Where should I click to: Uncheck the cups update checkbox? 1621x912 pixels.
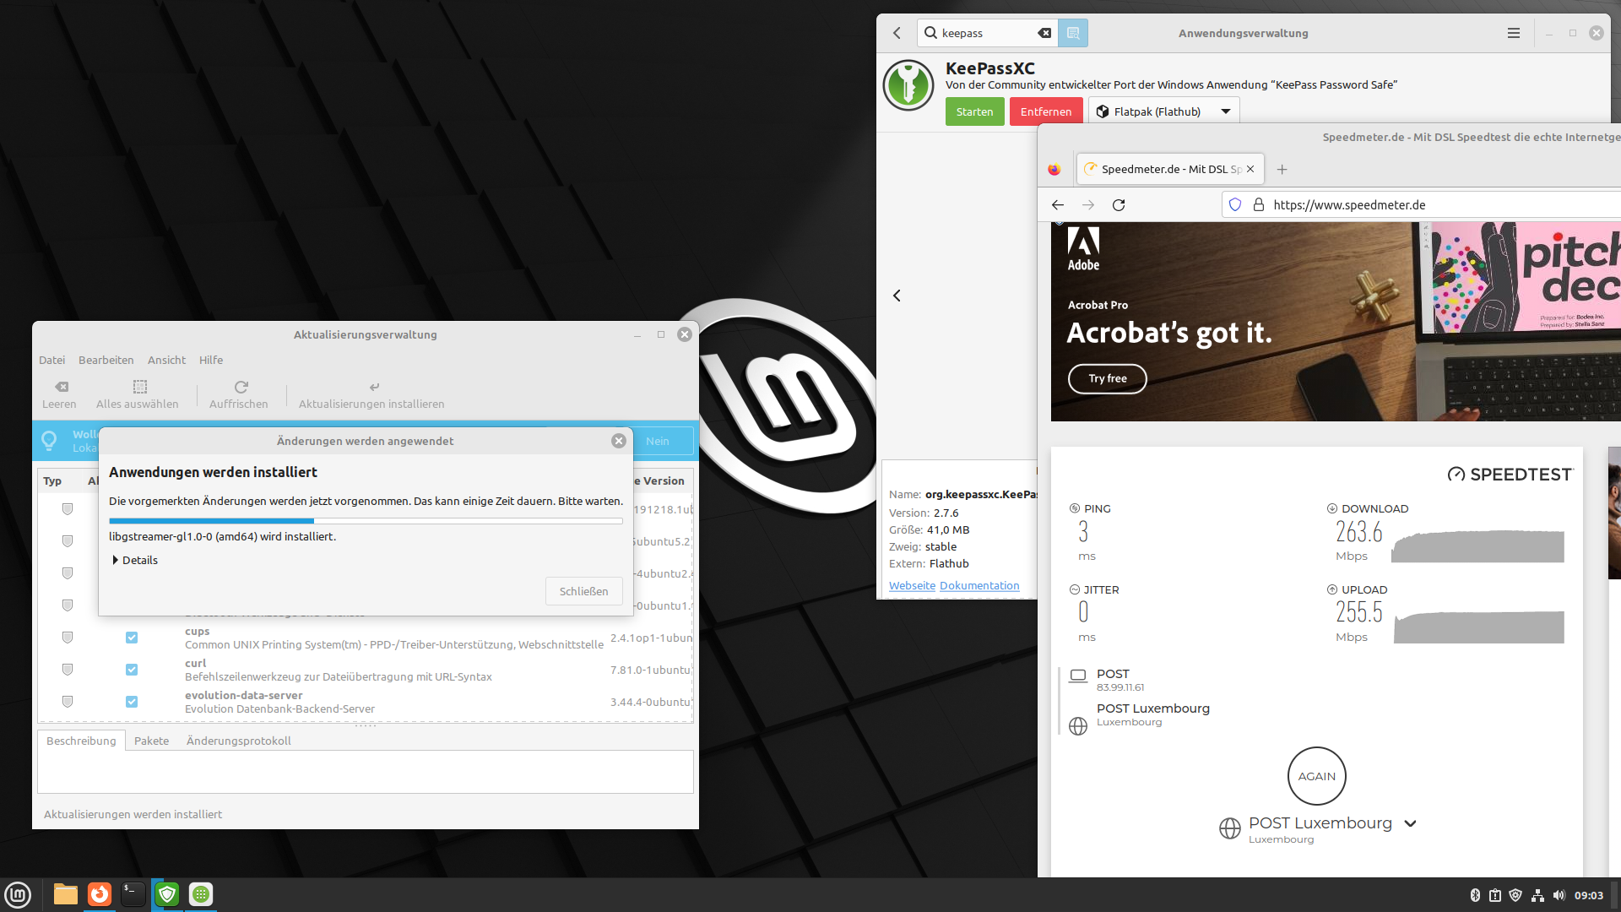(x=132, y=638)
